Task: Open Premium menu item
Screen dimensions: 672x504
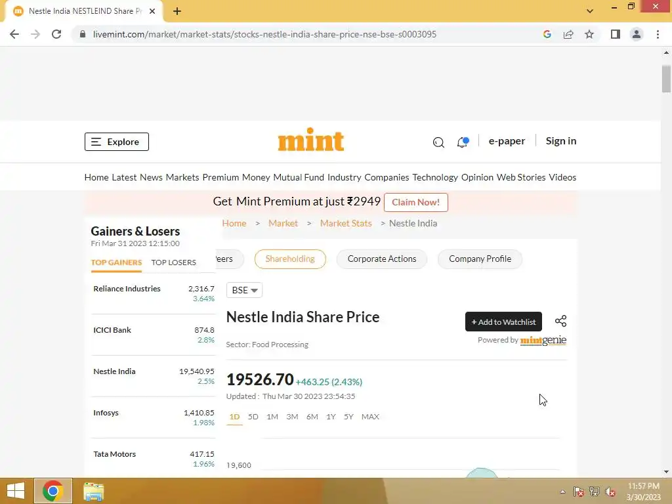Action: [220, 177]
